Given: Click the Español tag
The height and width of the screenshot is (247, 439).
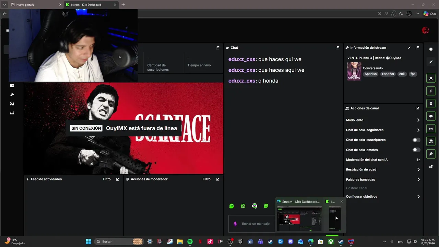Looking at the screenshot, I should pyautogui.click(x=388, y=74).
